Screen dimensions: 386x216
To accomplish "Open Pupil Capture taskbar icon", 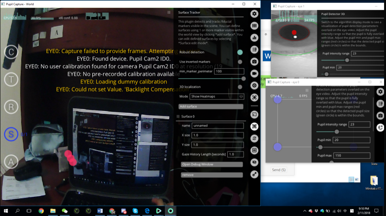I will (170, 211).
